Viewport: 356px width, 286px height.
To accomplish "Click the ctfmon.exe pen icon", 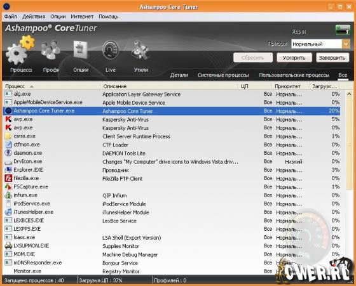I will point(8,145).
